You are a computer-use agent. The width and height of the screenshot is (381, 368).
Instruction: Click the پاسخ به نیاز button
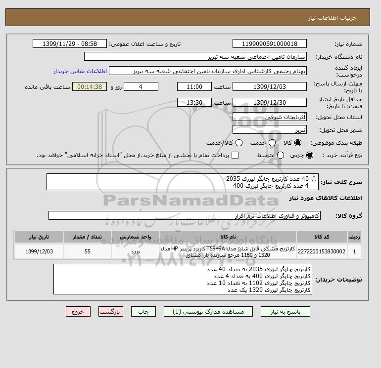[x=286, y=312]
